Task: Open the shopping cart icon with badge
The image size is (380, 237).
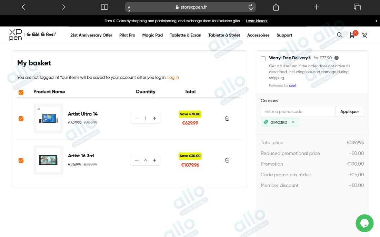Action: [x=353, y=34]
